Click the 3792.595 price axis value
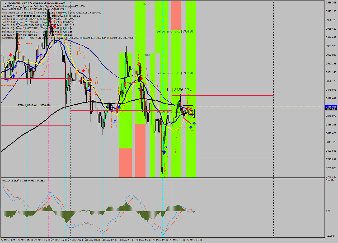The image size is (338, 243). click(x=331, y=159)
